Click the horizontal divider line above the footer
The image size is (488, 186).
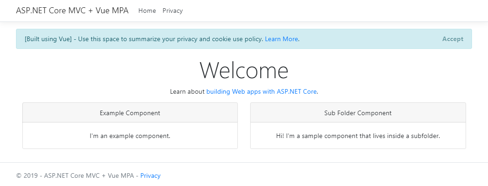pos(244,162)
